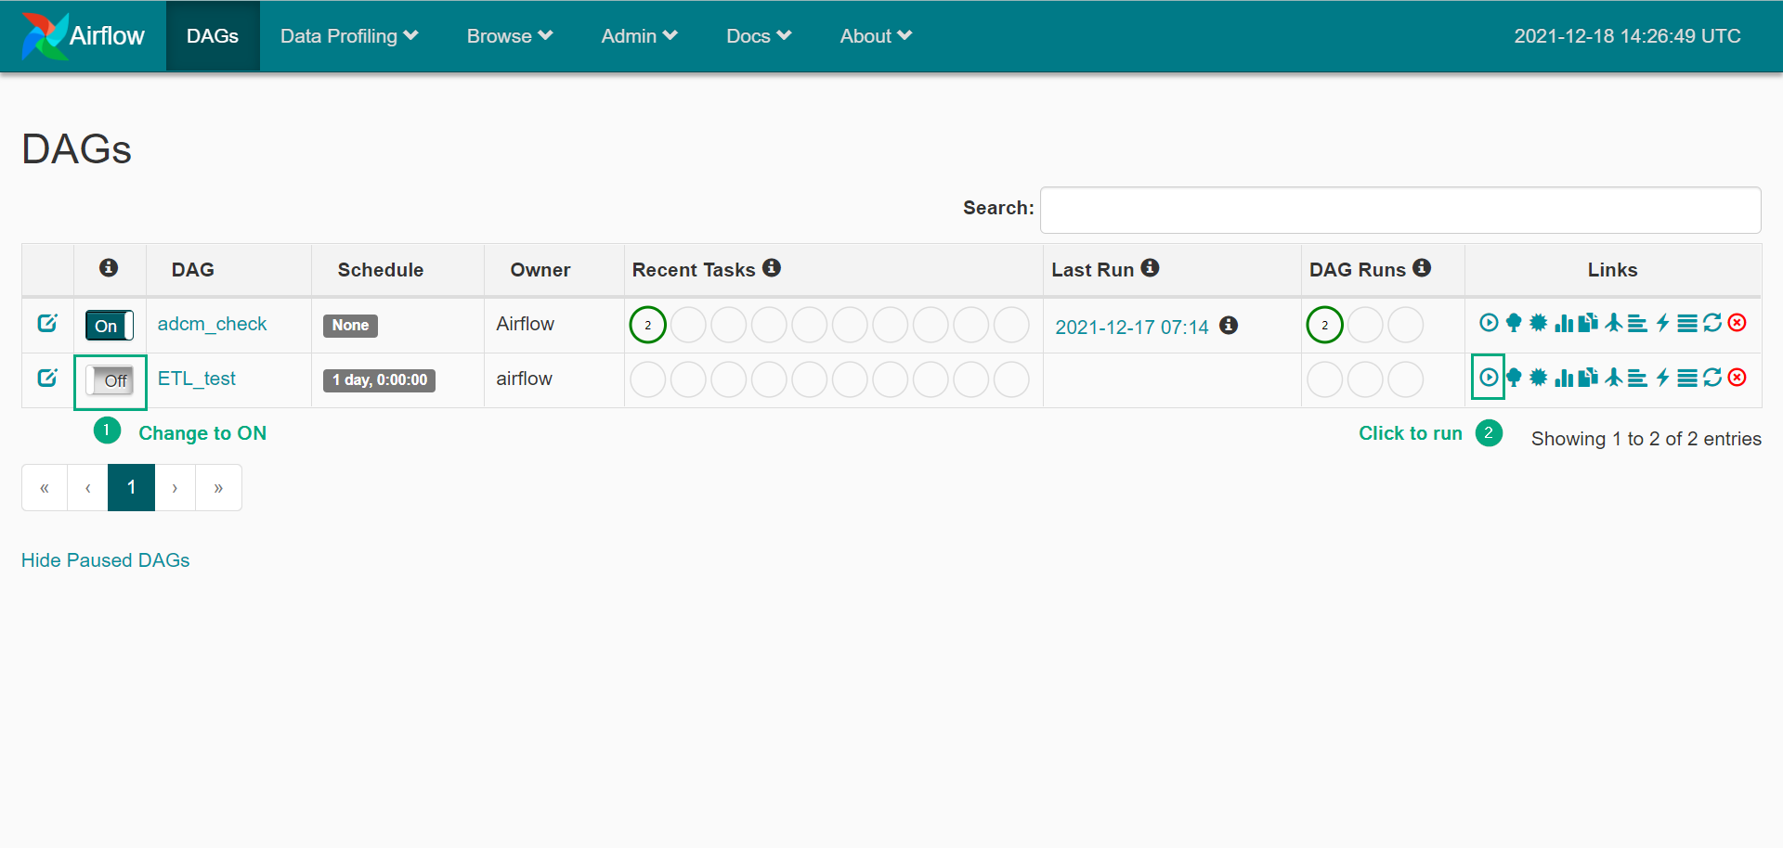Open the lightning bolt code icon for adcm_check
Image resolution: width=1783 pixels, height=848 pixels.
[x=1663, y=323]
